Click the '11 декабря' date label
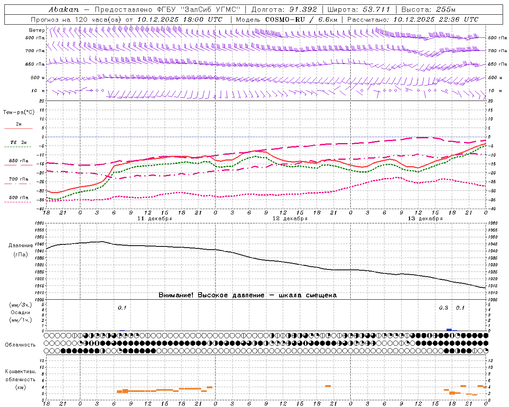 pos(155,219)
